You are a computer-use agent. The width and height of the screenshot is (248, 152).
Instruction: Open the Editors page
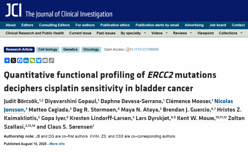tap(27, 25)
